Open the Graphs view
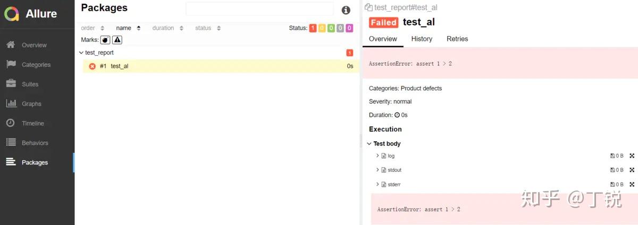The height and width of the screenshot is (225, 638). [31, 104]
